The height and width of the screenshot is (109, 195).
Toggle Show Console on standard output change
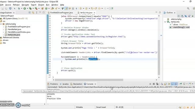(x=172, y=84)
